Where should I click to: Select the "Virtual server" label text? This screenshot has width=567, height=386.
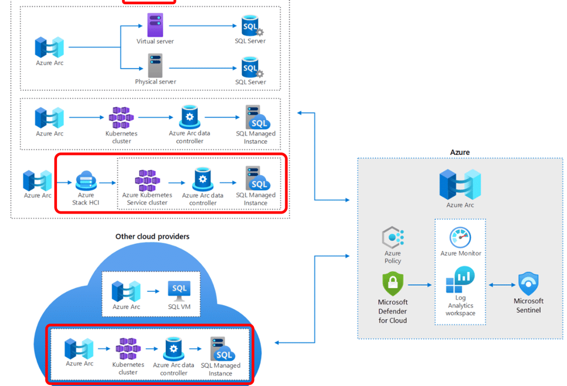(155, 41)
